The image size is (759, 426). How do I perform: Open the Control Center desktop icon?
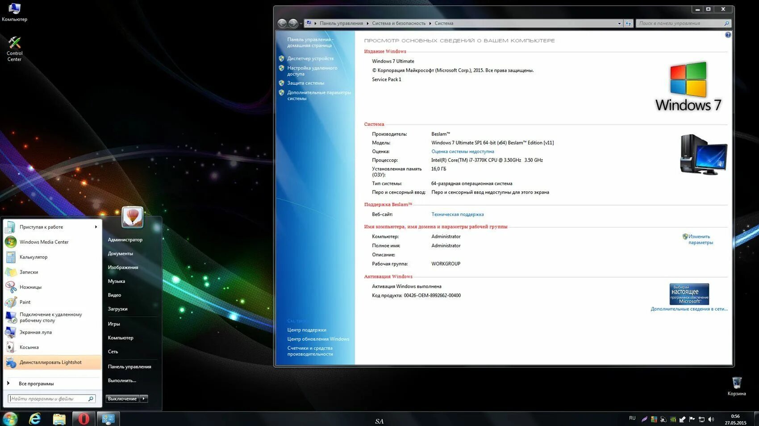tap(14, 49)
